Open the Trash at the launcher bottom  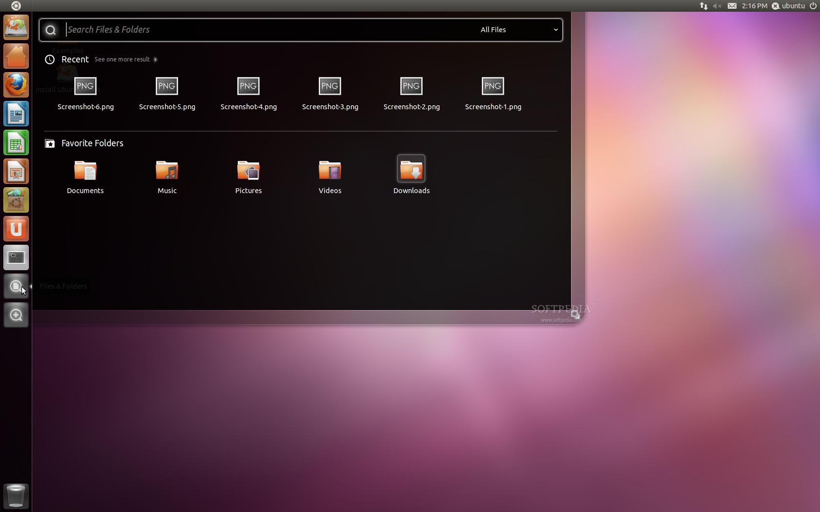point(16,495)
